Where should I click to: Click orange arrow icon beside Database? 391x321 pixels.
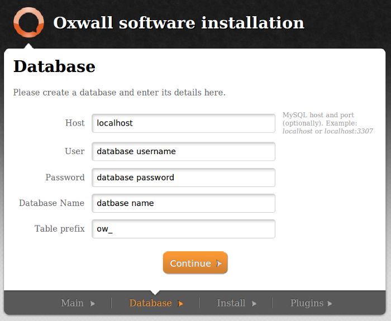pos(180,304)
